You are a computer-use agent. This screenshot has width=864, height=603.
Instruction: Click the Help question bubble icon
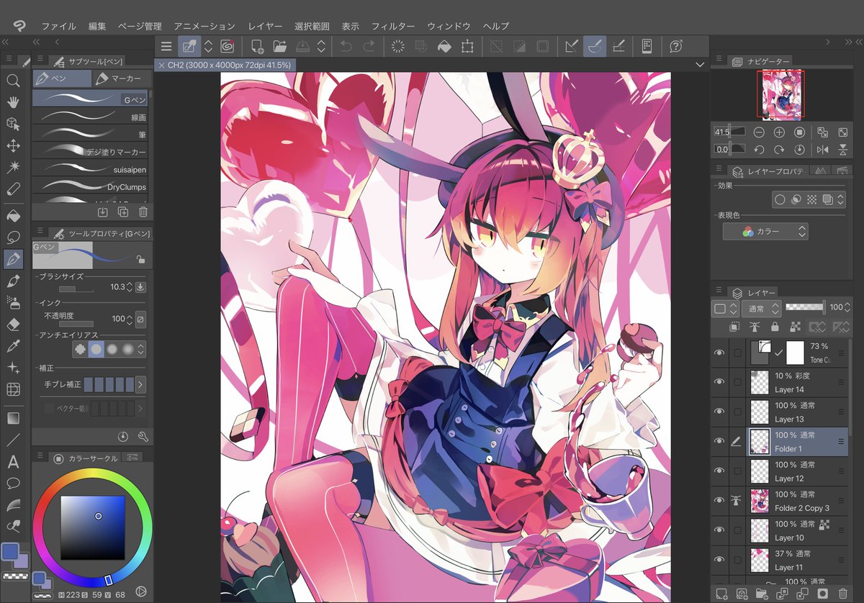[x=675, y=46]
